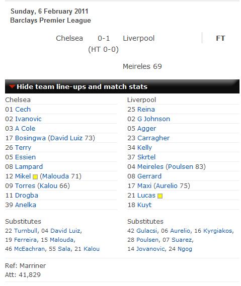The width and height of the screenshot is (241, 286).
Task: Click Carragher player link
Action: click(x=153, y=138)
